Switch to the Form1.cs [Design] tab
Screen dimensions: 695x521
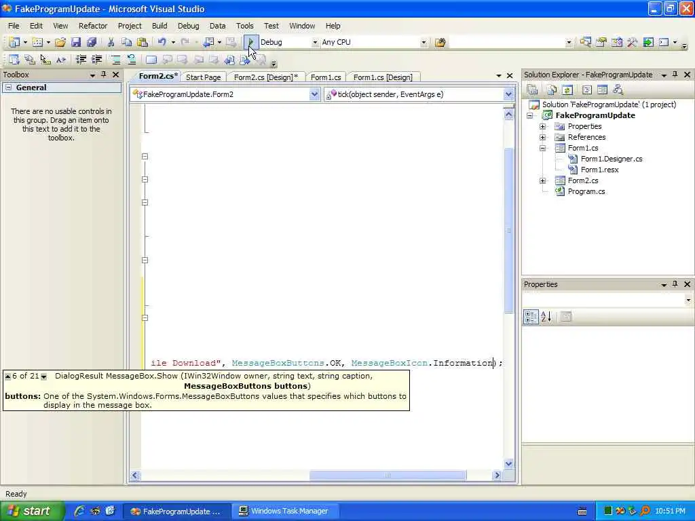click(x=383, y=77)
